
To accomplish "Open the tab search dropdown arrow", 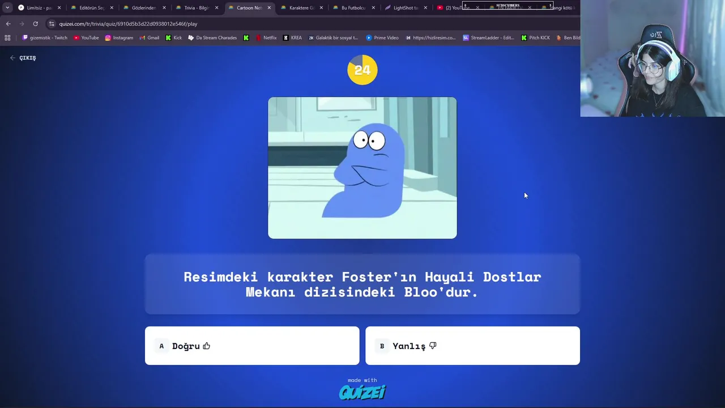I will (x=7, y=8).
